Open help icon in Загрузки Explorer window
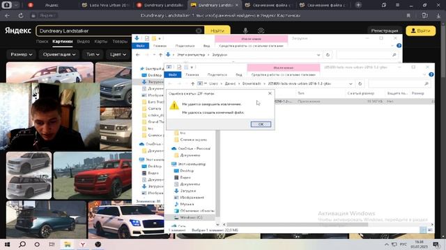This screenshot has height=250, width=446. click(399, 46)
